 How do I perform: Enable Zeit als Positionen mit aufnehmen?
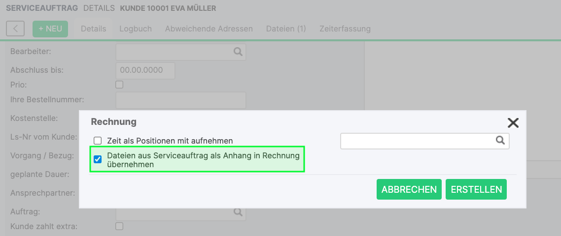(x=98, y=141)
